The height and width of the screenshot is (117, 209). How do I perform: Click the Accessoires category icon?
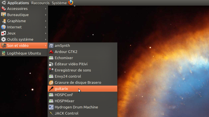(3, 9)
